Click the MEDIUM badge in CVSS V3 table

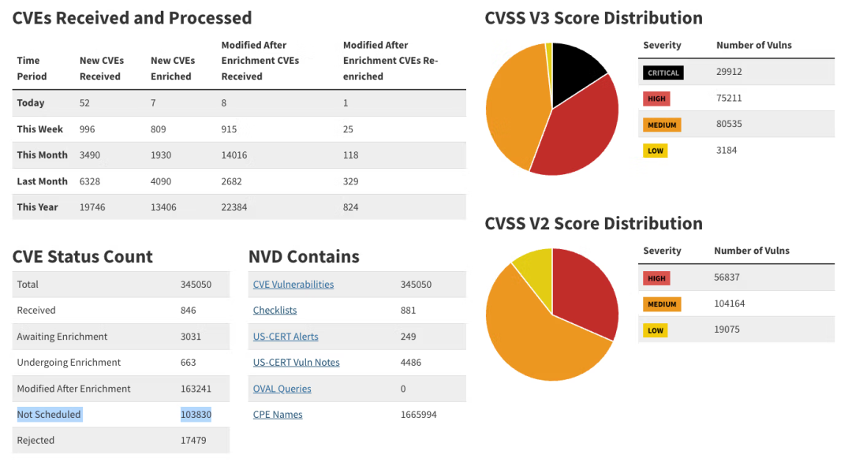(x=661, y=125)
